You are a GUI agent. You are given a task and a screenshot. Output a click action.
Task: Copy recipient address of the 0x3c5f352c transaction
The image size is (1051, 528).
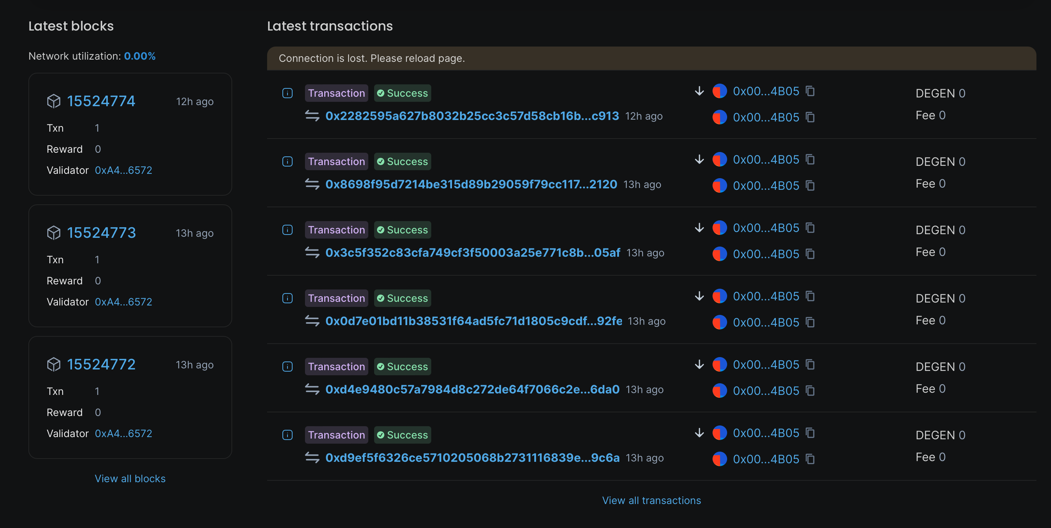click(810, 254)
